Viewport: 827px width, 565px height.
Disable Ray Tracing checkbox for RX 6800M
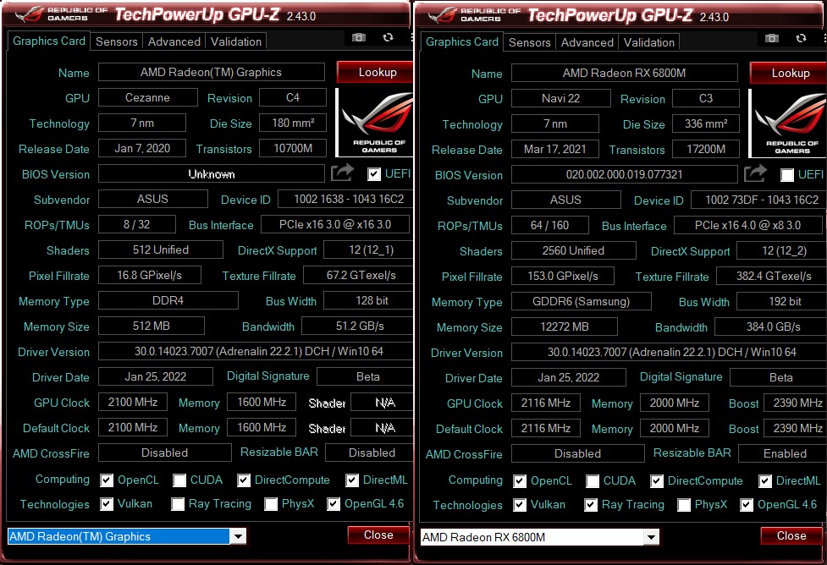590,505
